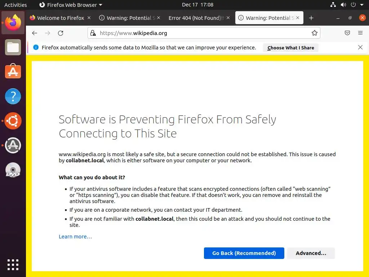Click the Choose What I Share button
Screen dimensions: 369x277
(290, 48)
